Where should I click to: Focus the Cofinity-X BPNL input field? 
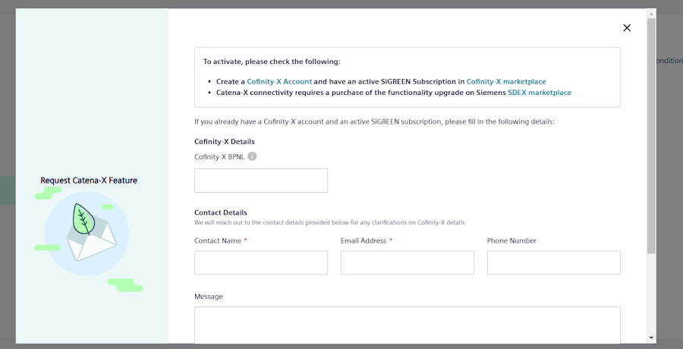tap(261, 181)
